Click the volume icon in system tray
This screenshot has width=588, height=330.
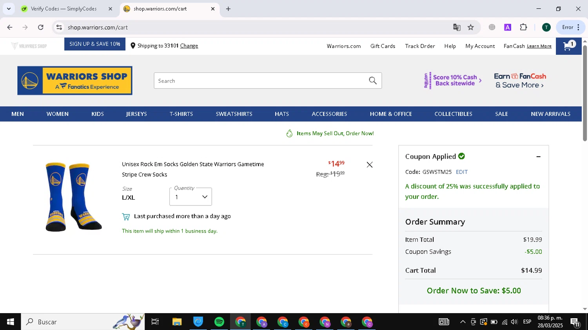(514, 322)
